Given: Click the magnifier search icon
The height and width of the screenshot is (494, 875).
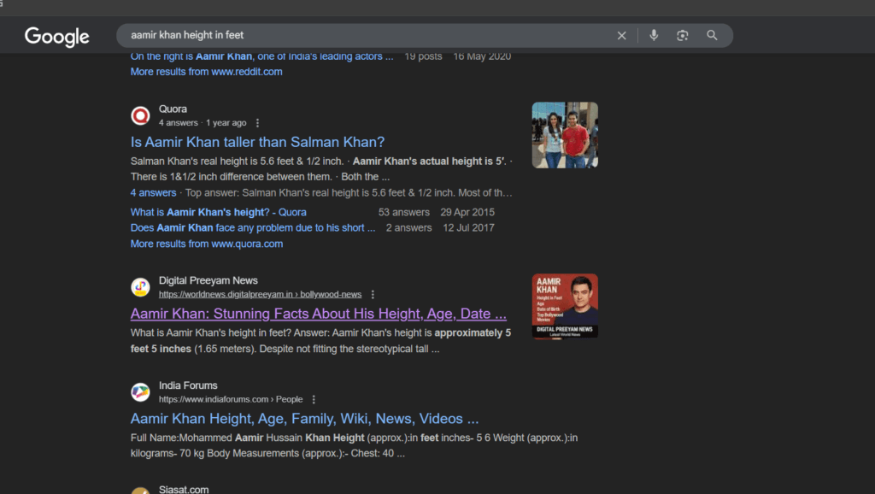Looking at the screenshot, I should click(712, 35).
